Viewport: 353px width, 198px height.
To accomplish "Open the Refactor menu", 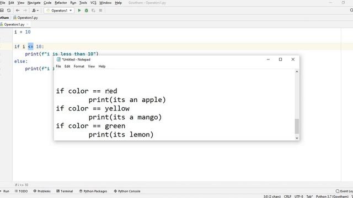I will tap(61, 3).
